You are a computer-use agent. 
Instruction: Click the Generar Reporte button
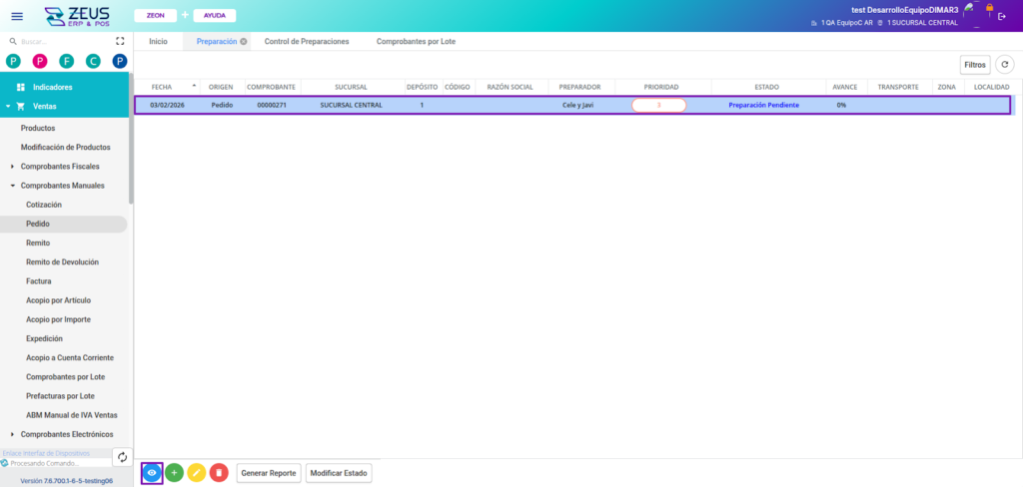point(268,473)
